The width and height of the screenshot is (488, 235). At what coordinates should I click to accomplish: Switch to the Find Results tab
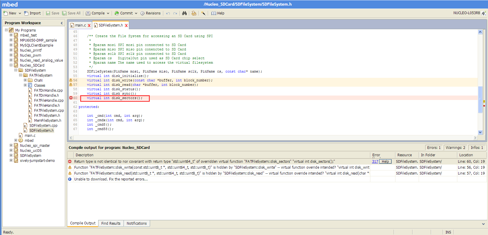[111, 224]
